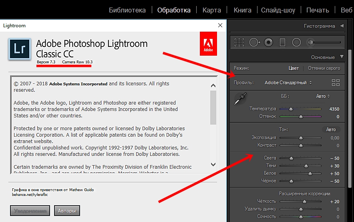This screenshot has width=354, height=222.
Task: Open the profile browser grid icon
Action: coord(336,83)
